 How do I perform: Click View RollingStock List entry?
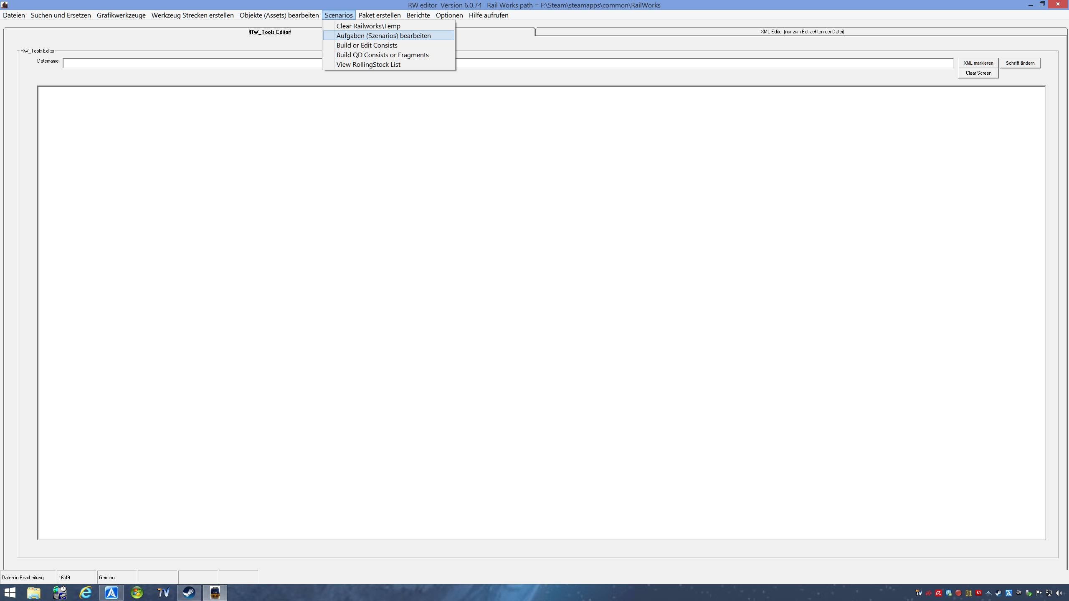pos(368,64)
